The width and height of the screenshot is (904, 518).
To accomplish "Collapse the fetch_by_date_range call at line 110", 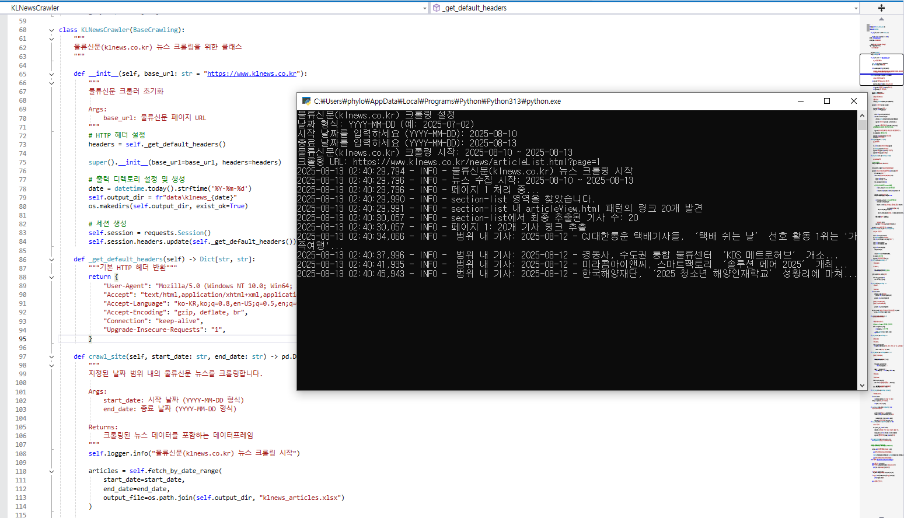I will 51,471.
